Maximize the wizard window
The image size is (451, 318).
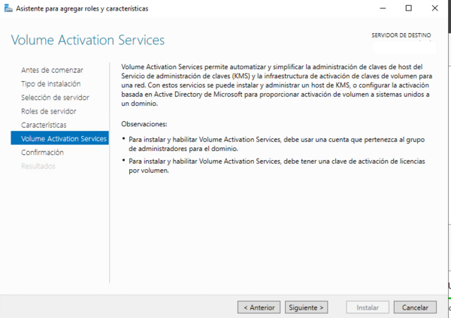[x=408, y=8]
